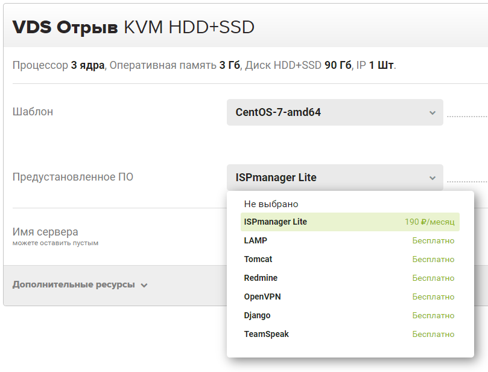Select ISPmanager Lite option in the list
This screenshot has height=372, width=488.
350,222
